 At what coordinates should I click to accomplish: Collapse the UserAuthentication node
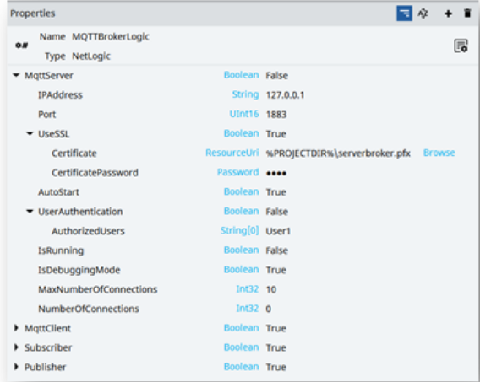[x=30, y=211]
